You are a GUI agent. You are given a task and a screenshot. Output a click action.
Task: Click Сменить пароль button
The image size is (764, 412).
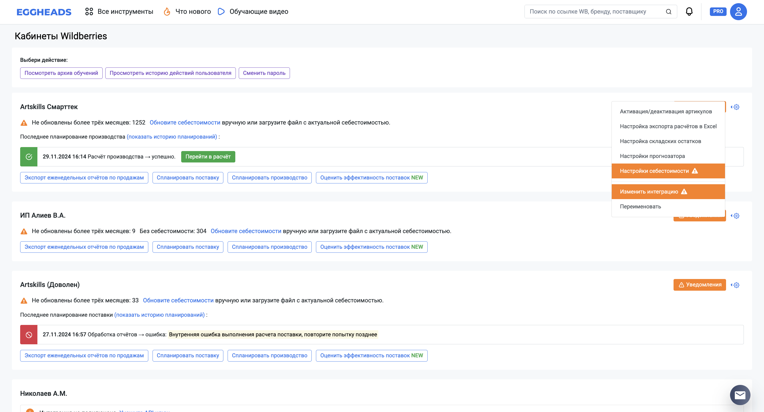[264, 73]
